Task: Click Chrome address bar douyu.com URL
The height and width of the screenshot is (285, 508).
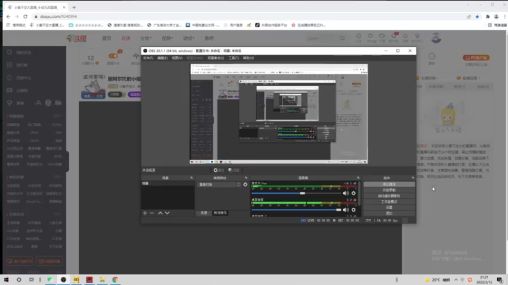Action: (58, 16)
